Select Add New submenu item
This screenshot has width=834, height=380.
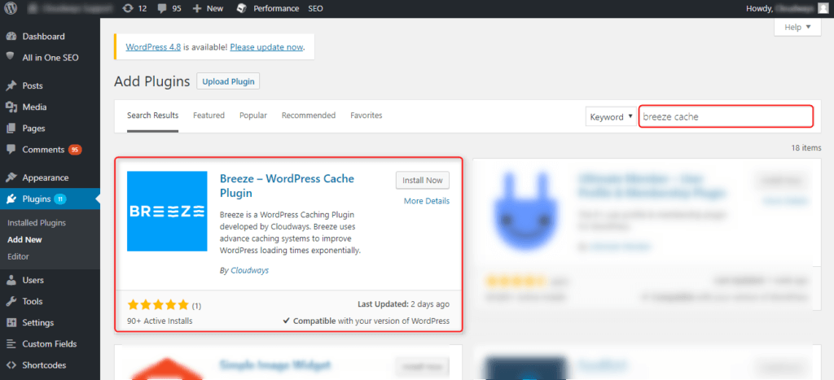24,240
